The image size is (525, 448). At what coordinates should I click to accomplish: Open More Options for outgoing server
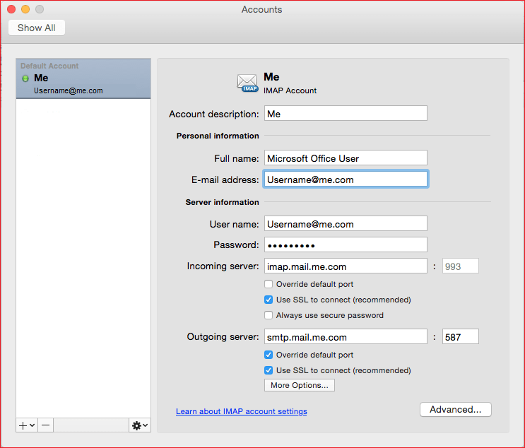(x=300, y=385)
